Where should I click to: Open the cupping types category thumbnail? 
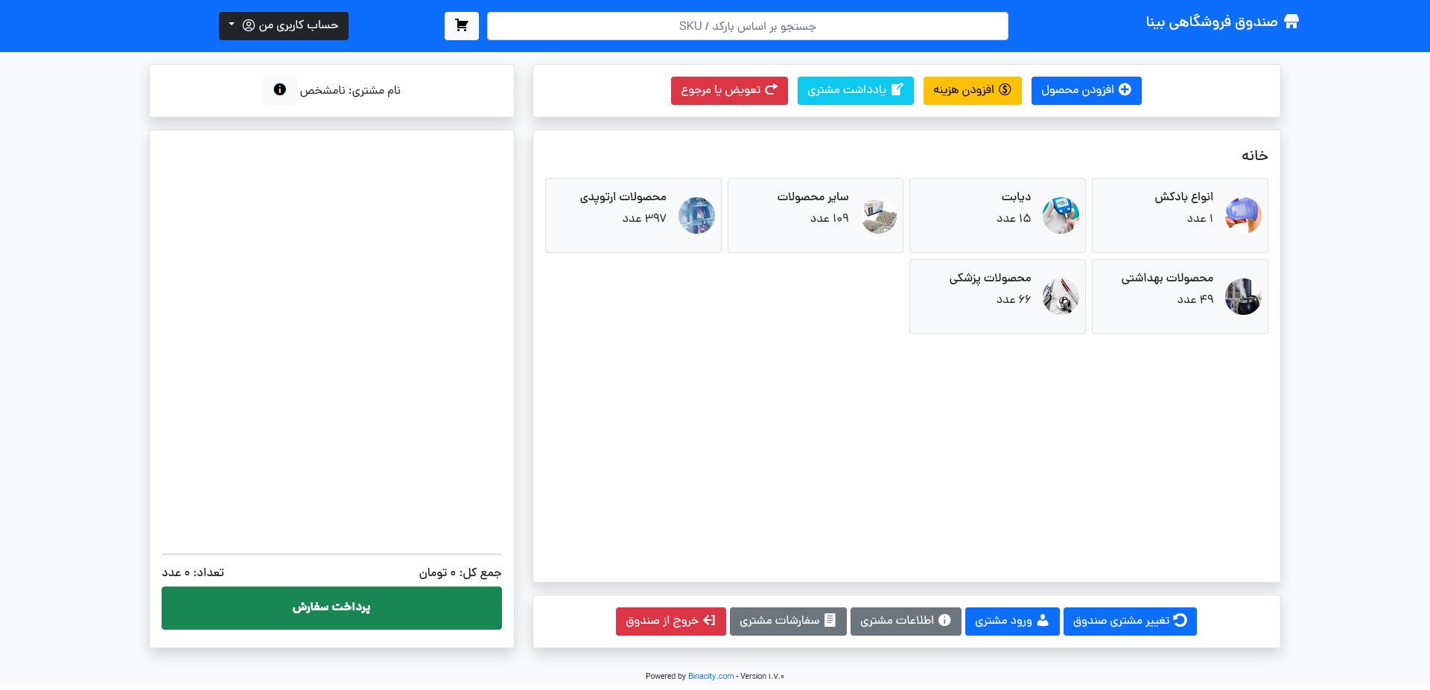[1243, 215]
